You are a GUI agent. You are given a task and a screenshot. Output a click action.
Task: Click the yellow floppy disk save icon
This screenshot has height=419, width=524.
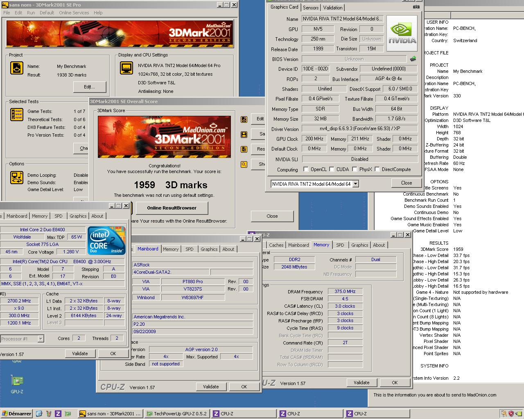coord(244,134)
